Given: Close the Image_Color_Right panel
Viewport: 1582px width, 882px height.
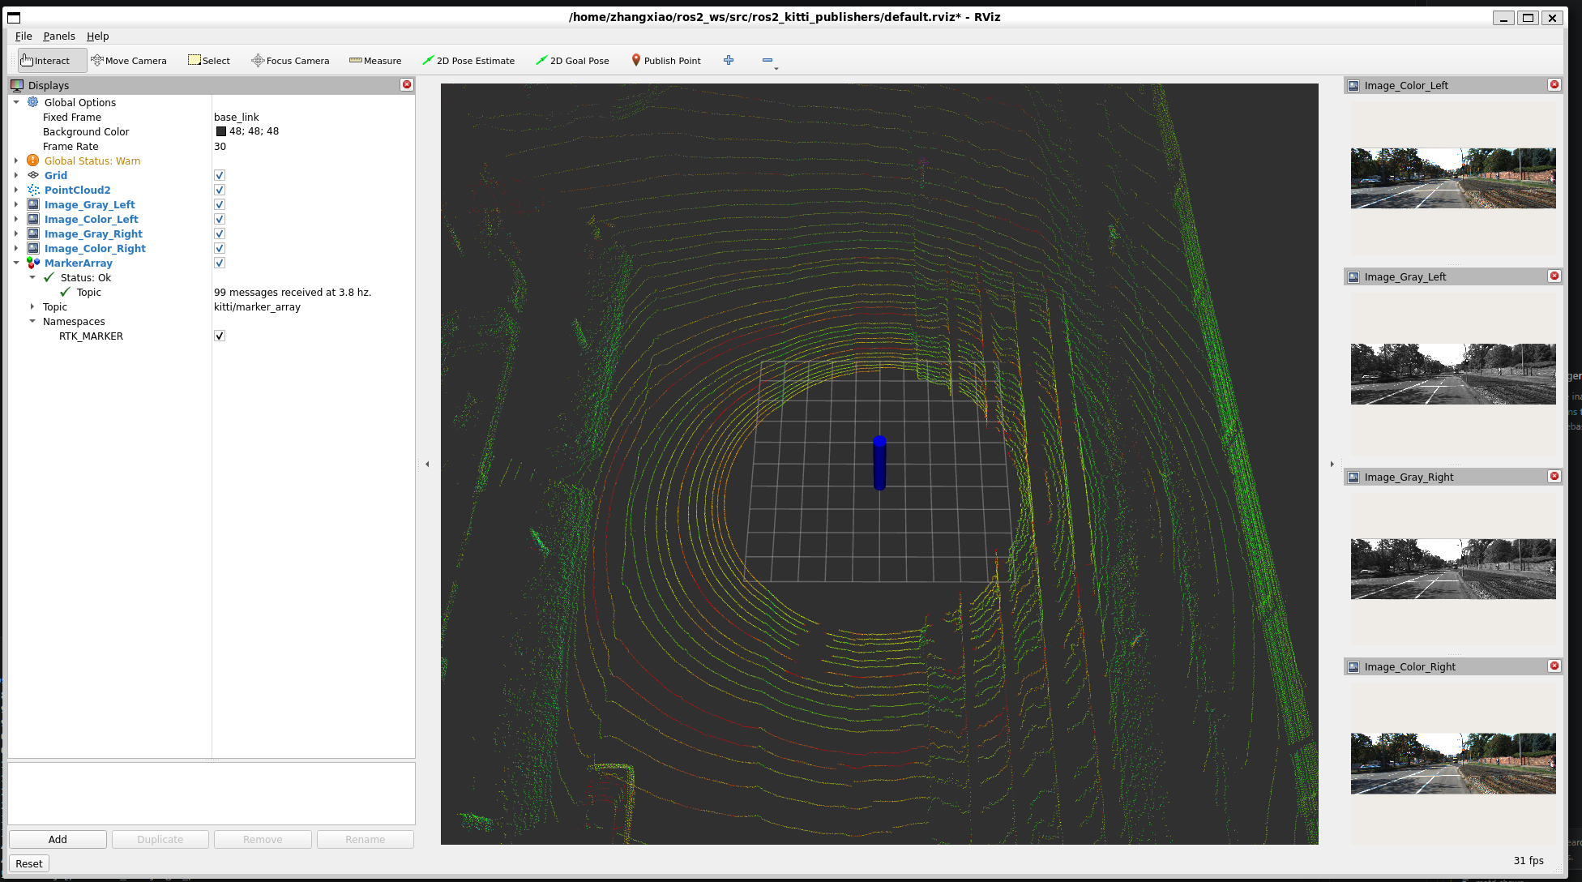Looking at the screenshot, I should pos(1554,666).
